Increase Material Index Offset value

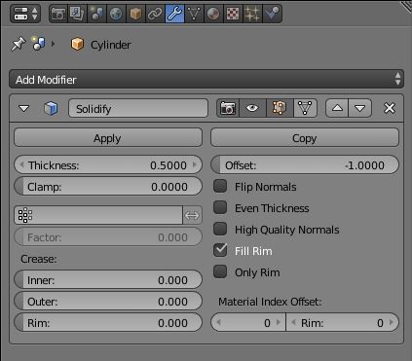tap(279, 322)
